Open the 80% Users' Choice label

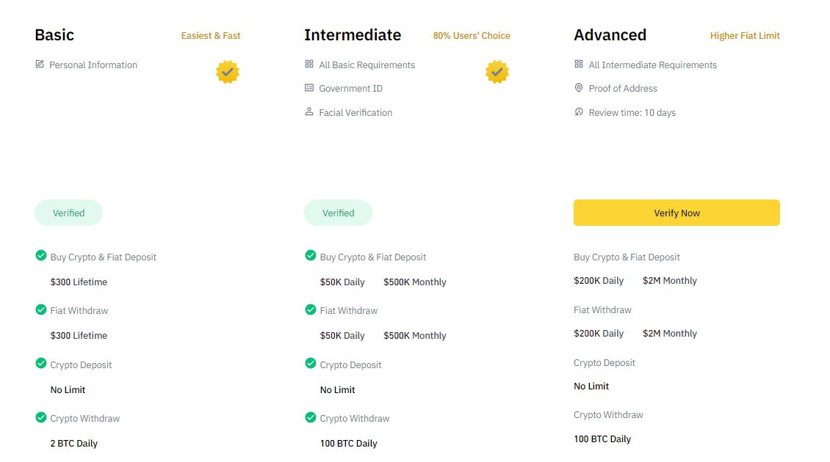point(471,35)
